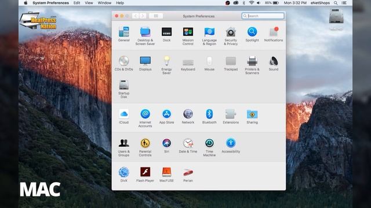Go forward with the toolbar forward arrow

coord(143,16)
